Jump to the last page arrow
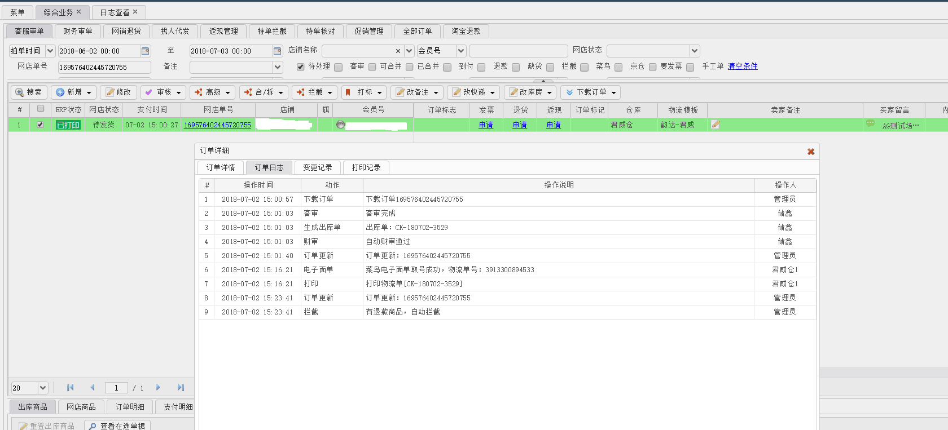 tap(181, 388)
